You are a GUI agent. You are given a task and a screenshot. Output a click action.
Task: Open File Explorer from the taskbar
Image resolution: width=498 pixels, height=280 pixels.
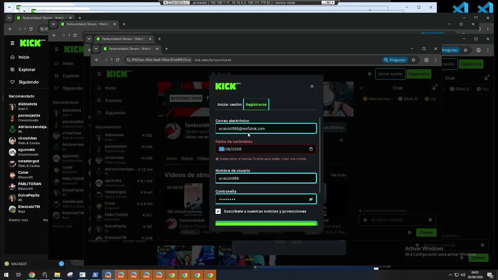click(57, 275)
